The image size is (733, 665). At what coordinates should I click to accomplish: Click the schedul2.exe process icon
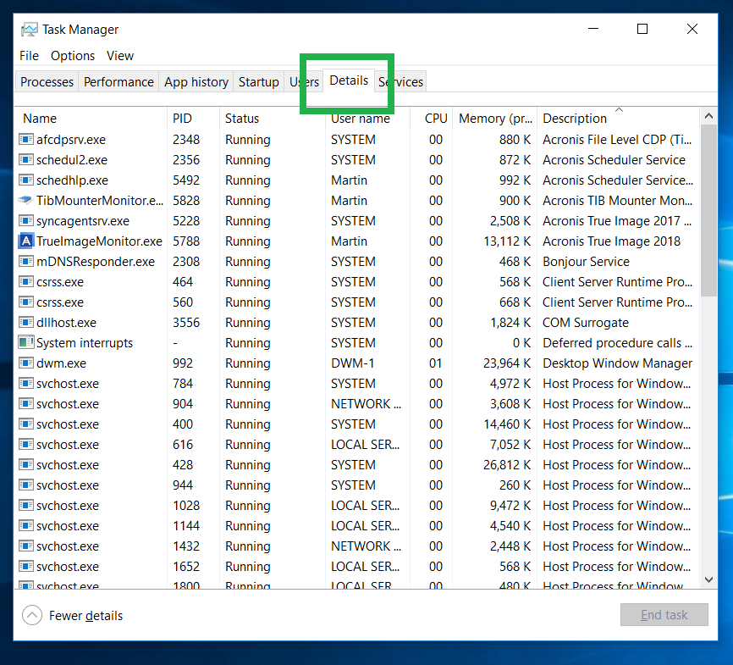(x=25, y=159)
